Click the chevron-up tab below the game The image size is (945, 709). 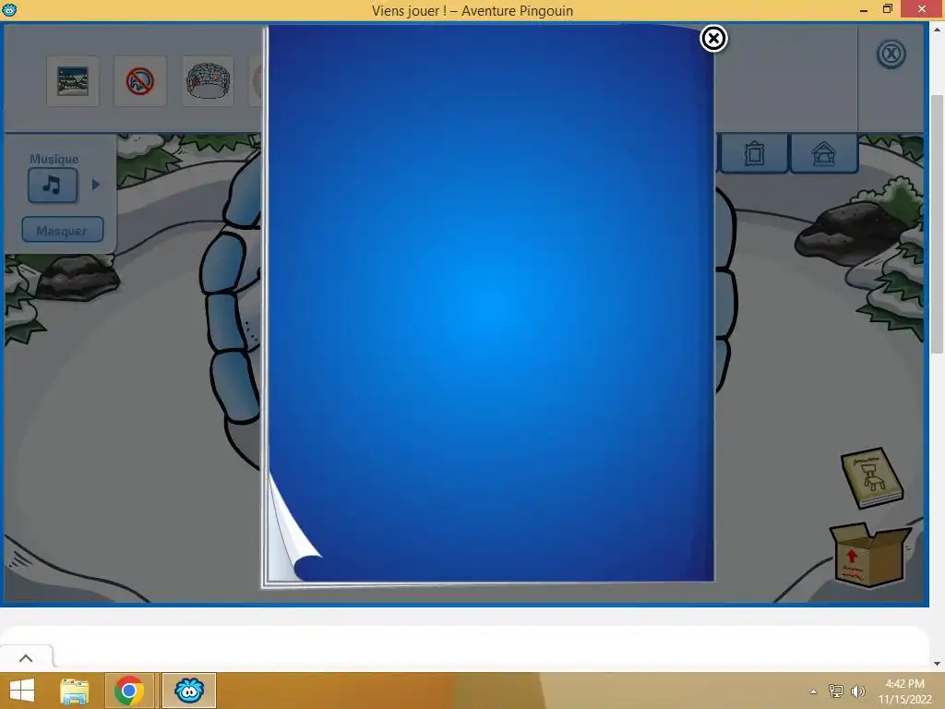26,658
